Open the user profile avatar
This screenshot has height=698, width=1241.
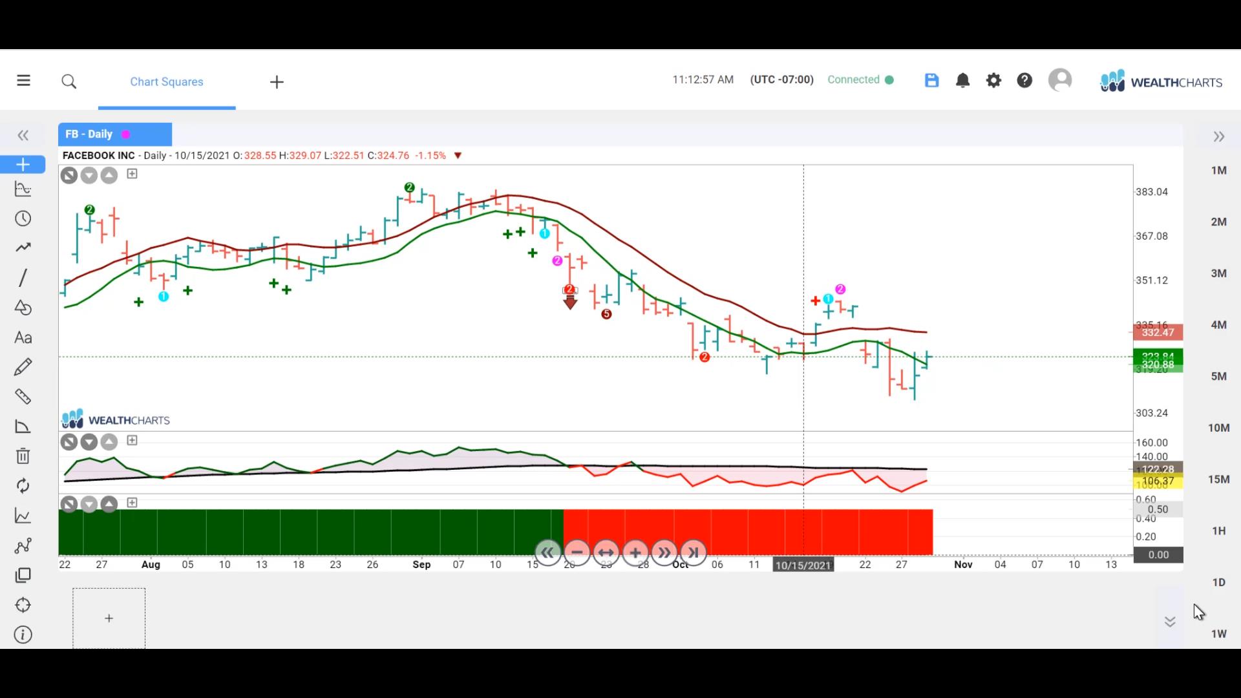[x=1060, y=80]
